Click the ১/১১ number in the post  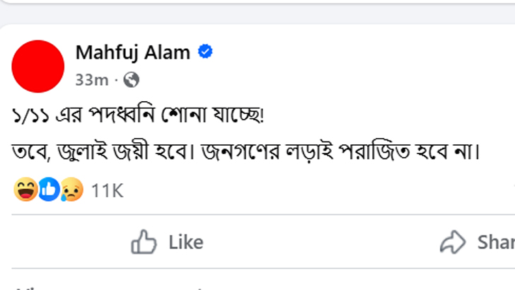pyautogui.click(x=30, y=115)
